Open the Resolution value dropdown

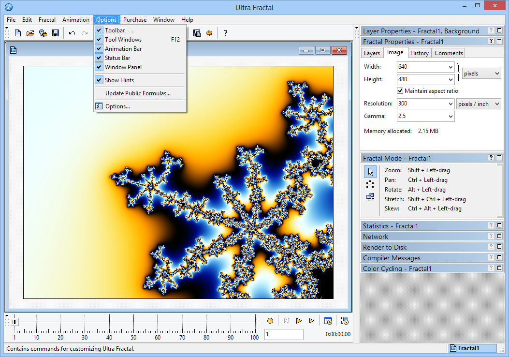451,104
